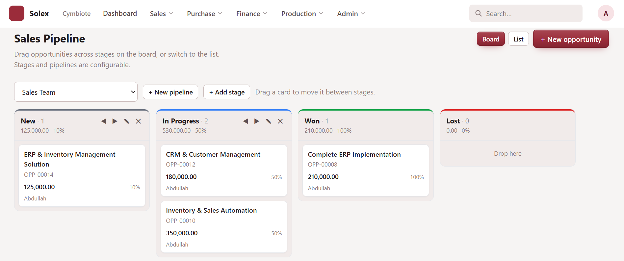Image resolution: width=624 pixels, height=261 pixels.
Task: Click the 530,000.00 · 50% stage total
Action: point(184,130)
